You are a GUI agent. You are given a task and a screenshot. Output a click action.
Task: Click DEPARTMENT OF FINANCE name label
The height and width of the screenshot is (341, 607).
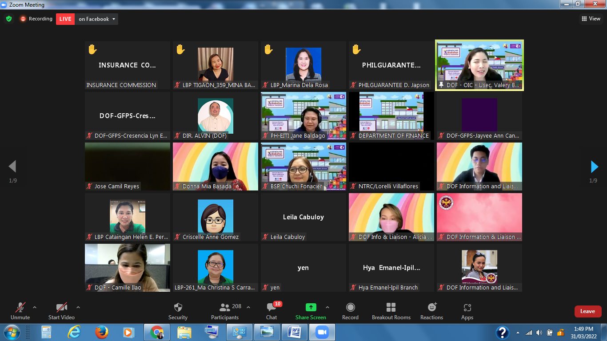pyautogui.click(x=394, y=136)
